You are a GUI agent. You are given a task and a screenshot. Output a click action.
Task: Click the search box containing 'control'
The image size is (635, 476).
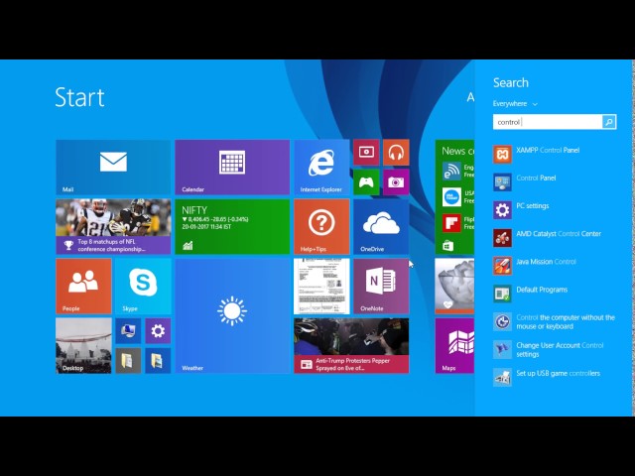click(x=548, y=122)
